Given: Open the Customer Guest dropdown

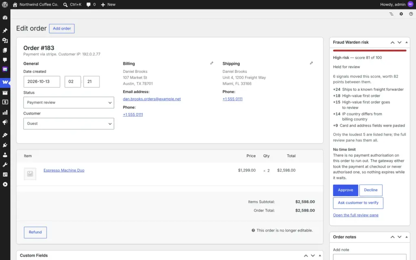Looking at the screenshot, I should [69, 123].
